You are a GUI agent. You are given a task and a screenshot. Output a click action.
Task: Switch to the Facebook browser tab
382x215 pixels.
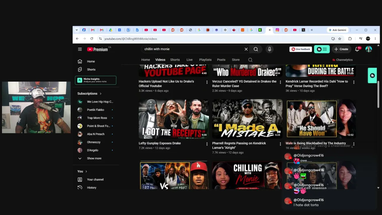pos(84,30)
